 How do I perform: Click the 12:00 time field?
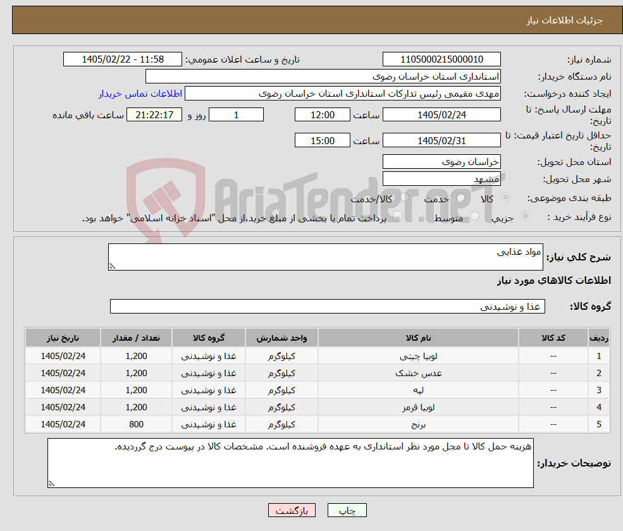pyautogui.click(x=322, y=115)
